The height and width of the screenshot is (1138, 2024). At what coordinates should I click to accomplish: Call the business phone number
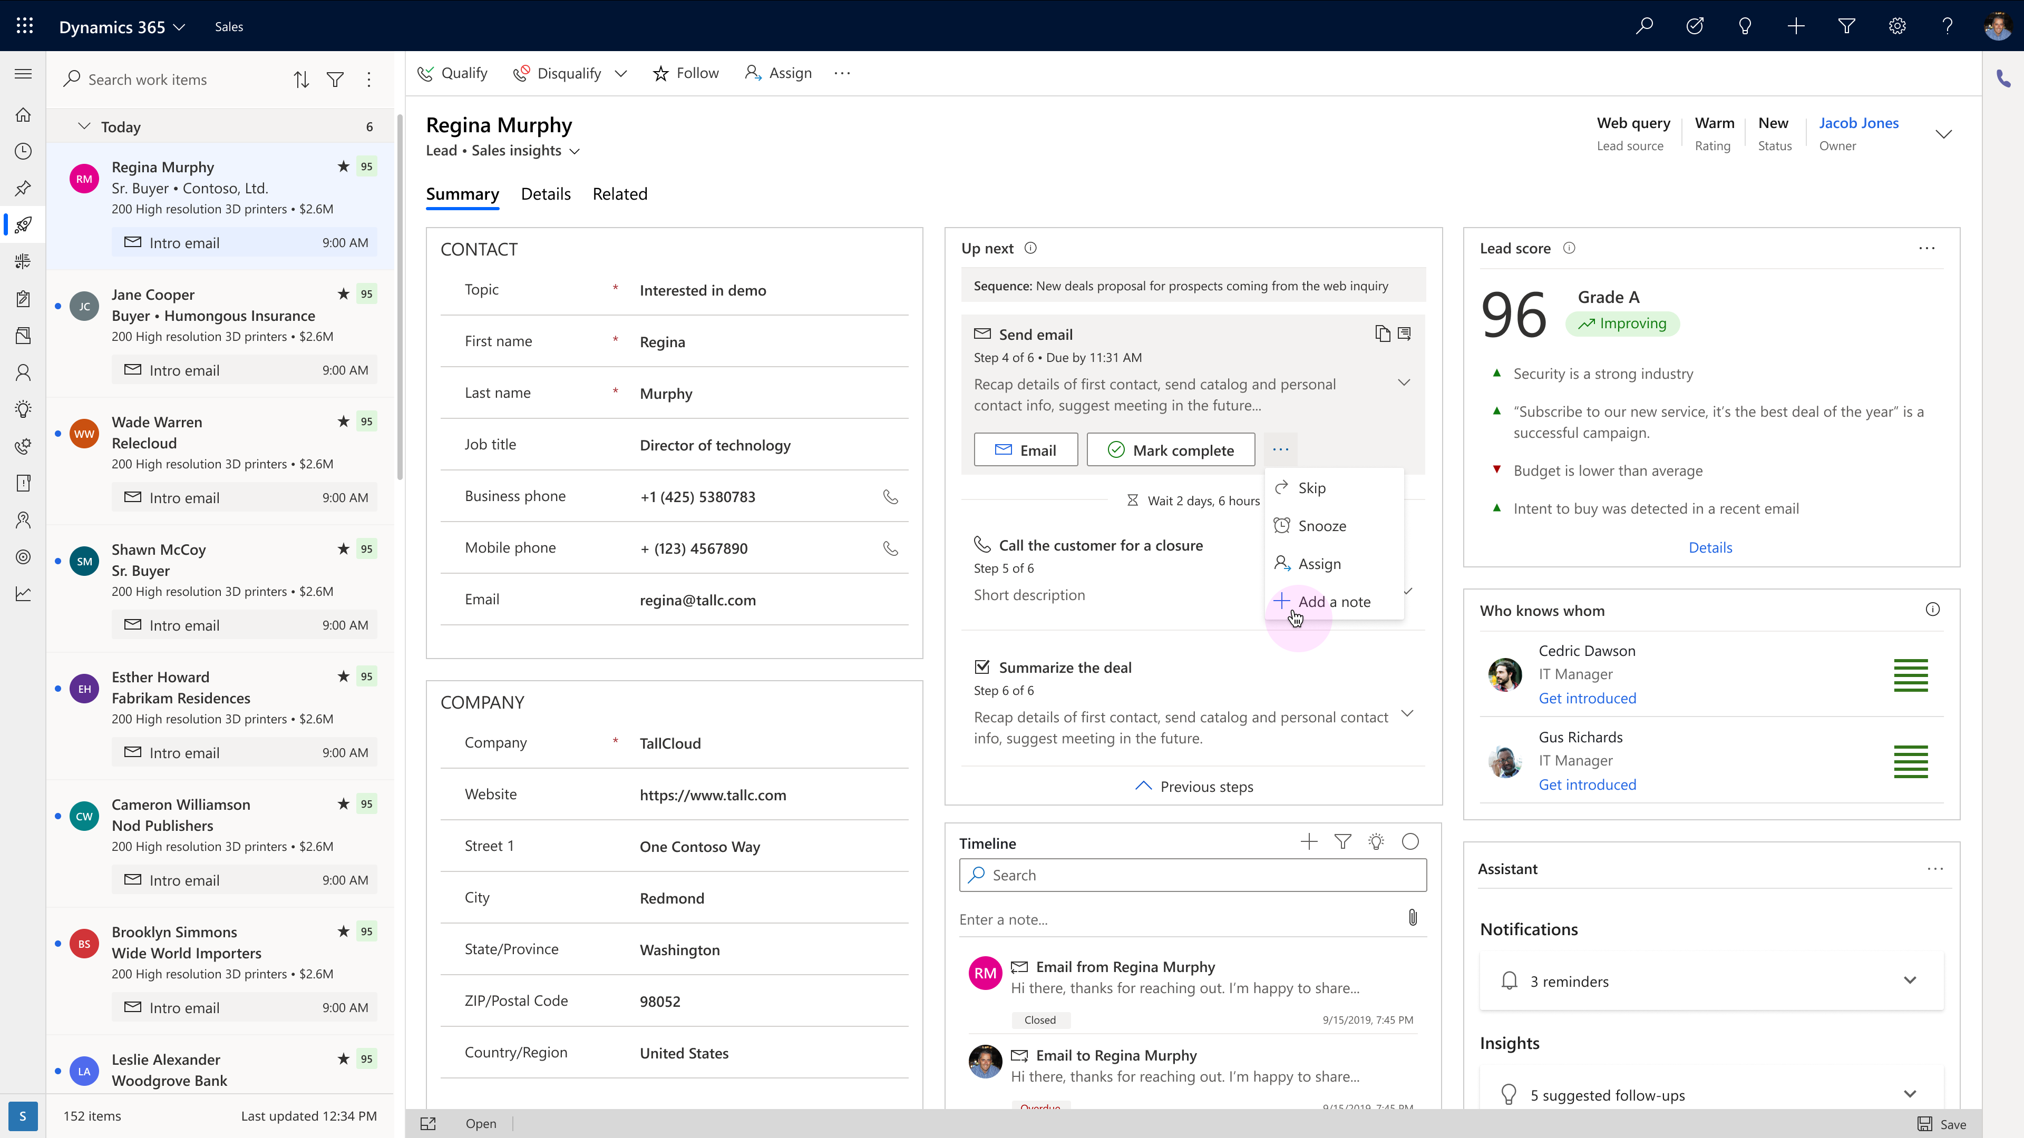pyautogui.click(x=890, y=496)
